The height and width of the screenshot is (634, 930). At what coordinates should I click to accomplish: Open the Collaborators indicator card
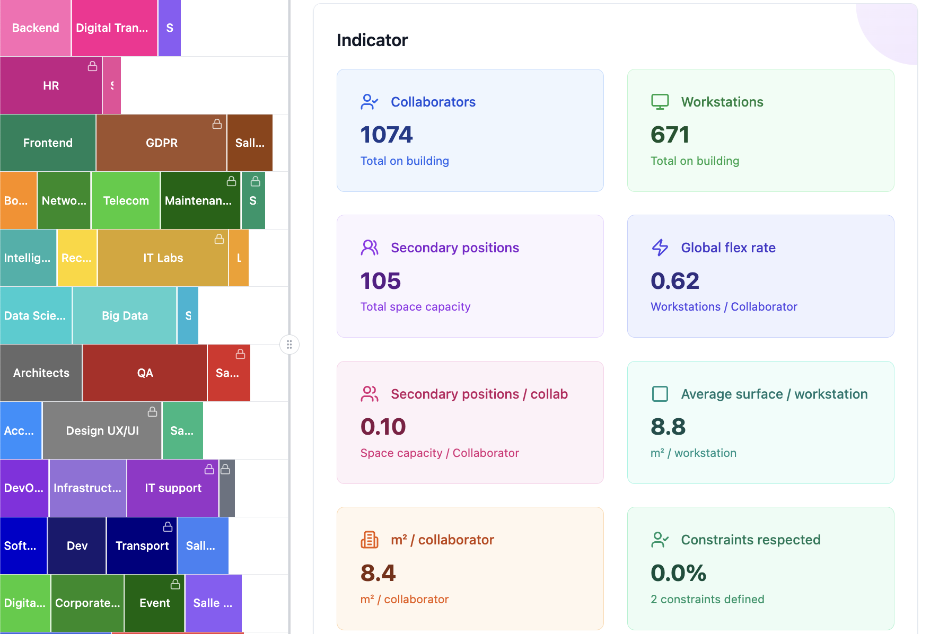coord(470,130)
